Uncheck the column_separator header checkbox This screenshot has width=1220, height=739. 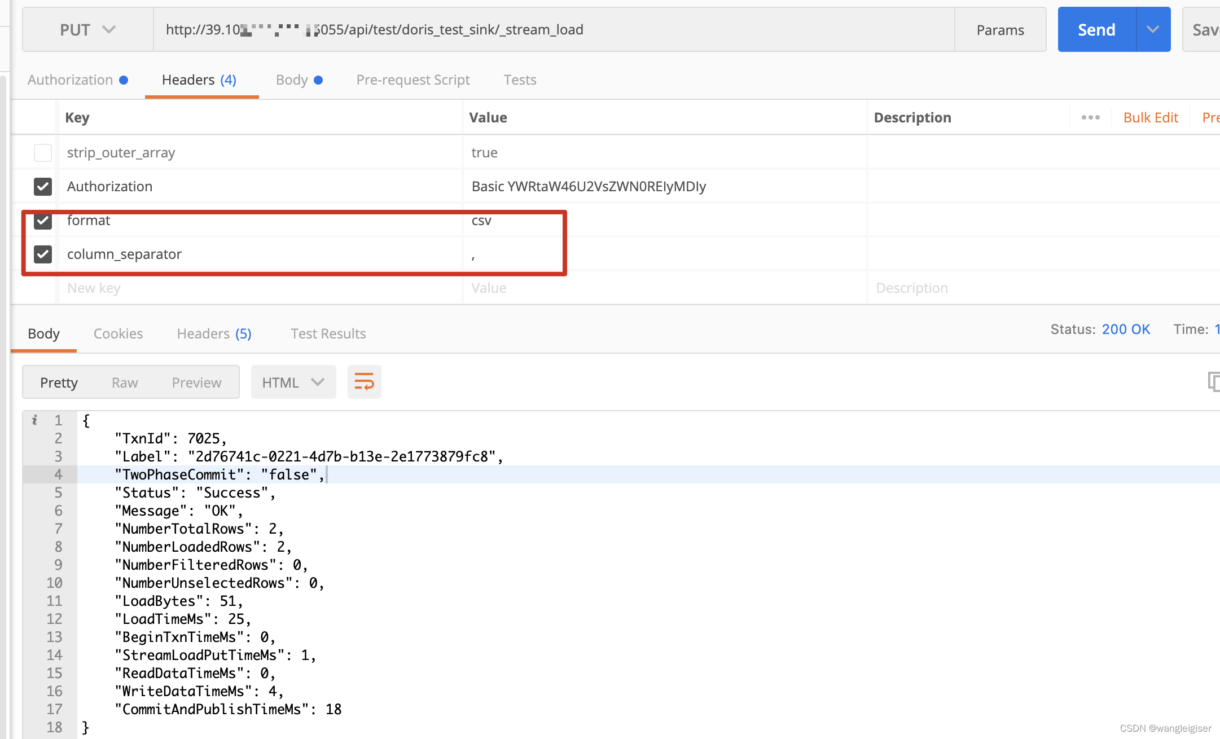[x=43, y=254]
